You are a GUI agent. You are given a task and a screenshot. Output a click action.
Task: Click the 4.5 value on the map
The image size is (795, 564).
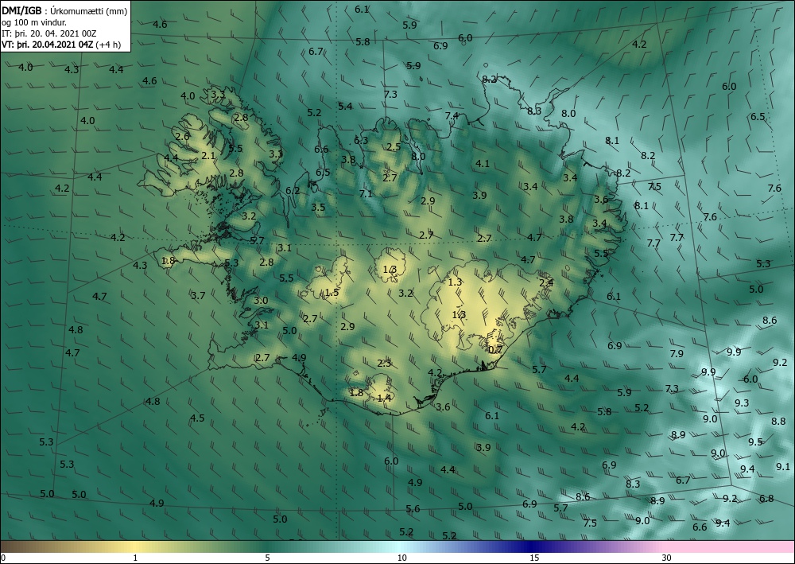[197, 418]
